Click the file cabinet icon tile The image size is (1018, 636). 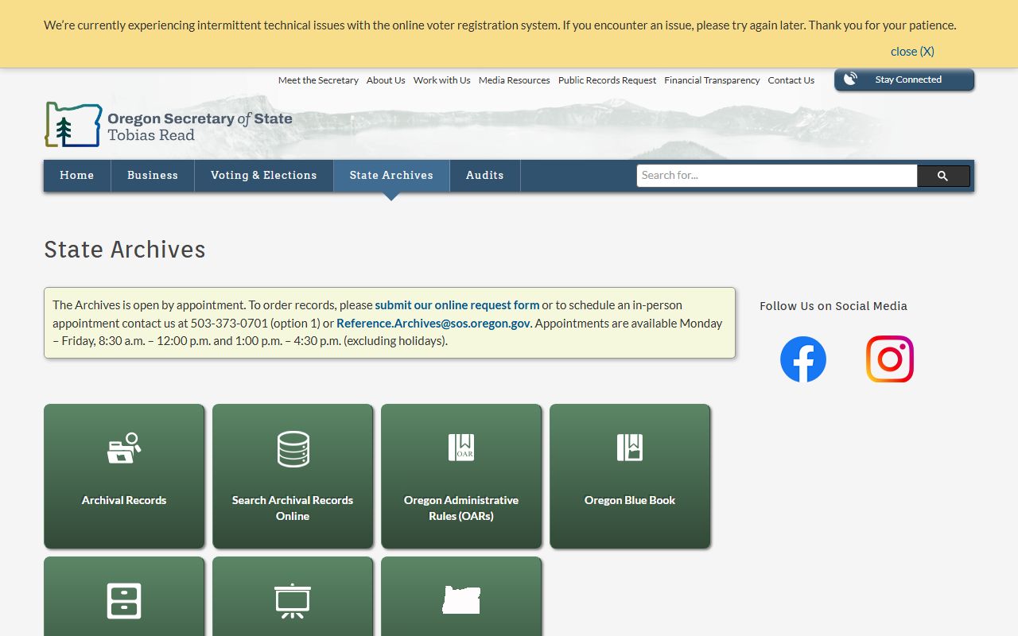pyautogui.click(x=124, y=599)
